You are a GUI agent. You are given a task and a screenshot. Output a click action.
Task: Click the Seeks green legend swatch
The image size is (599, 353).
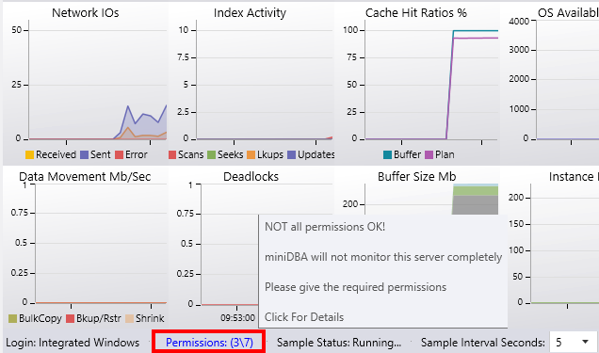pos(211,155)
